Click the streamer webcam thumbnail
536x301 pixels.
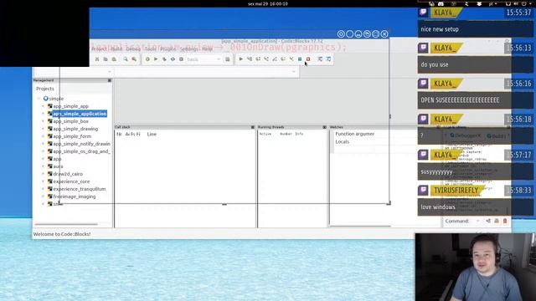(476, 268)
